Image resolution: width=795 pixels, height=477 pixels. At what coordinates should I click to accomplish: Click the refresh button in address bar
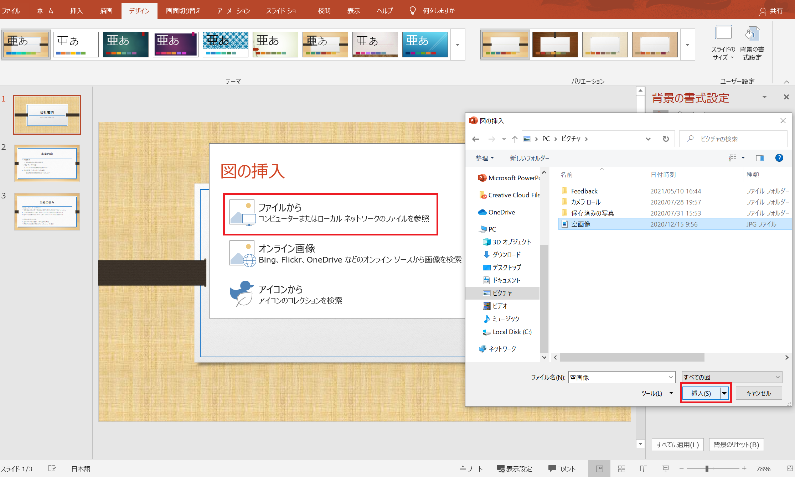click(x=666, y=139)
